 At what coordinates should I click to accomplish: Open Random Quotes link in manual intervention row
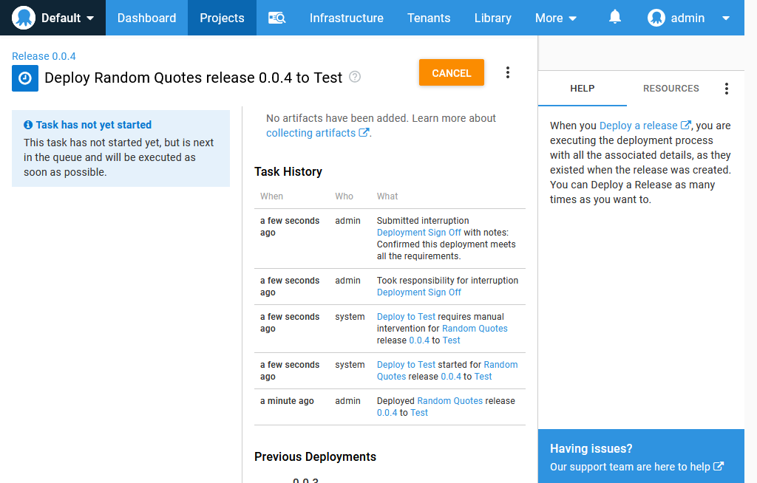coord(475,329)
